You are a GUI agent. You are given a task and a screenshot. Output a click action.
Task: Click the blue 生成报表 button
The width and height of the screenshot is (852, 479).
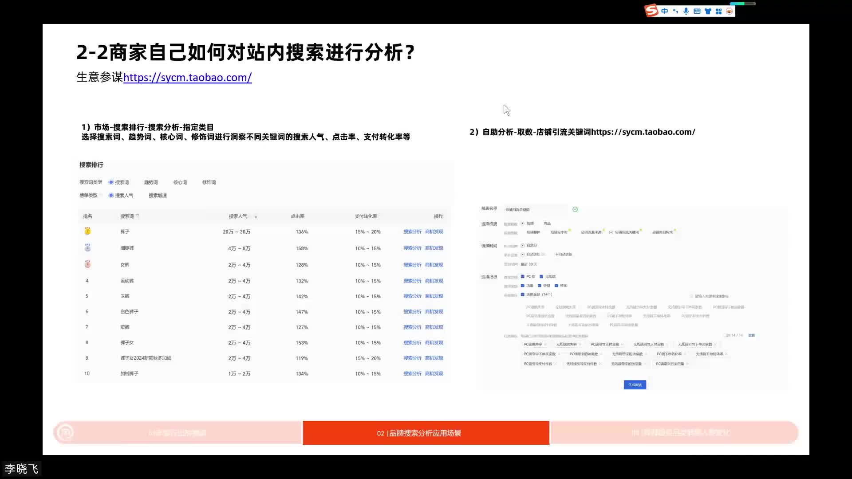pos(635,385)
